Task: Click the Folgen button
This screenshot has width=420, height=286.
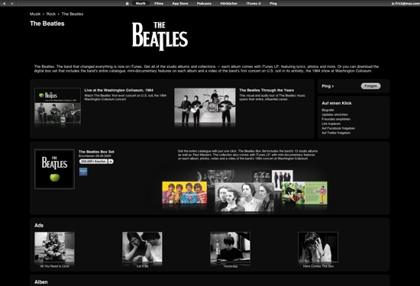Action: (370, 86)
